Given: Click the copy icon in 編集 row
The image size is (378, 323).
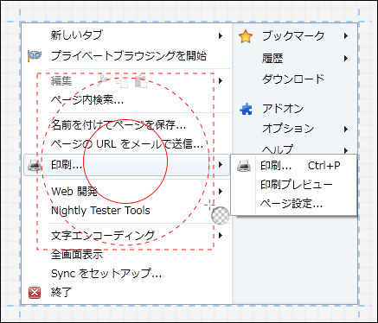Looking at the screenshot, I should 122,81.
